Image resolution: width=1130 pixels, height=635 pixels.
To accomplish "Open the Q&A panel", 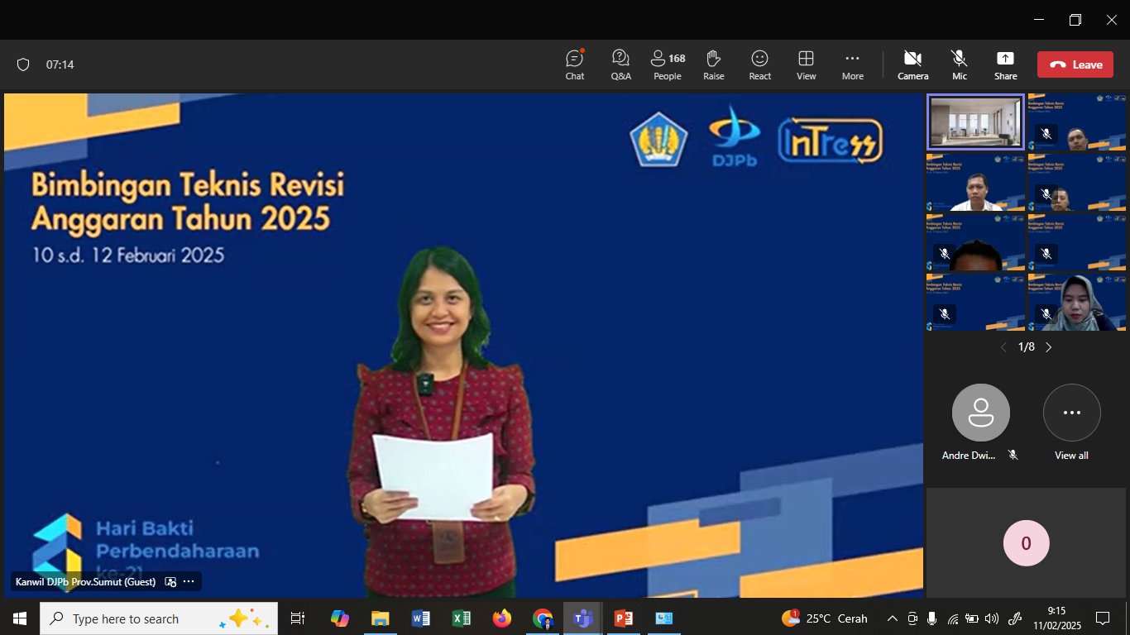I will [x=620, y=64].
